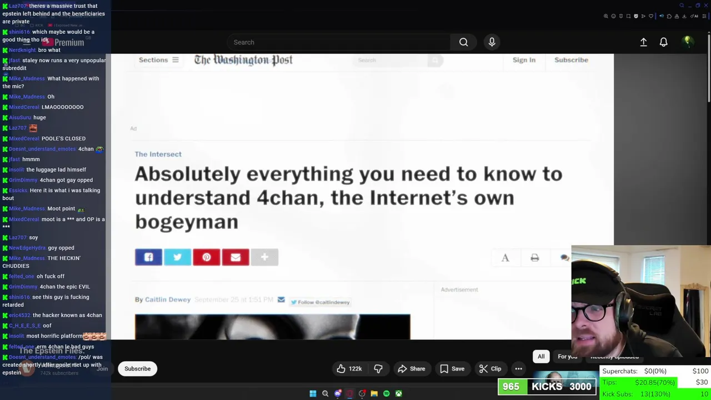The height and width of the screenshot is (400, 711).
Task: Click the browser toolbar shield icon
Action: [x=636, y=16]
